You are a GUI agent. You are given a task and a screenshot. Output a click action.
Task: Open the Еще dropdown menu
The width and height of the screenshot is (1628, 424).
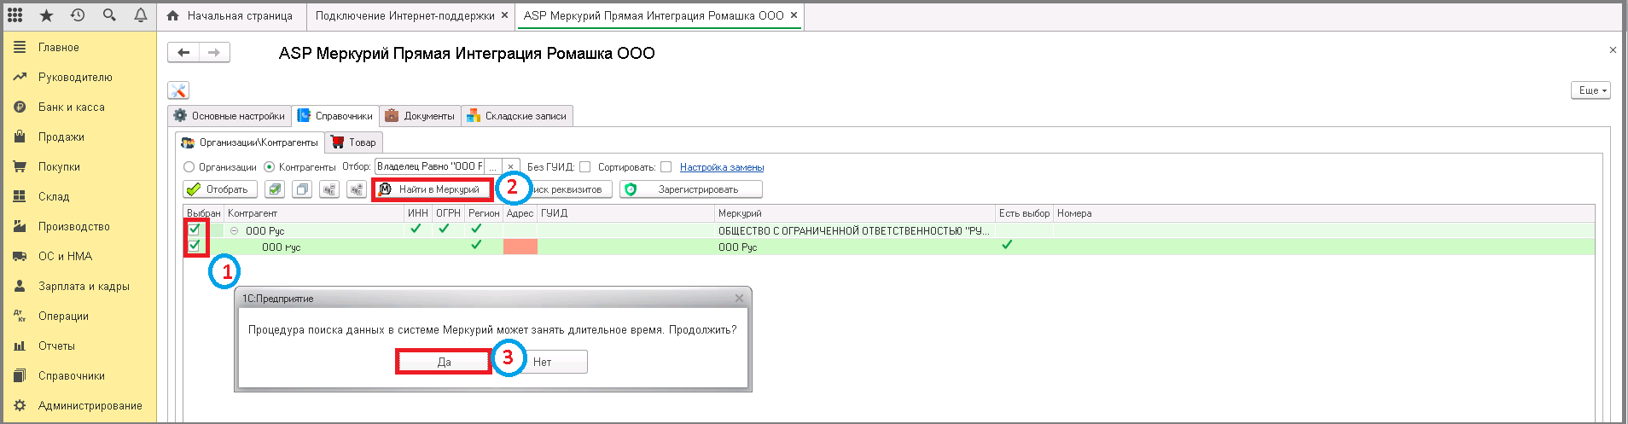[1590, 90]
